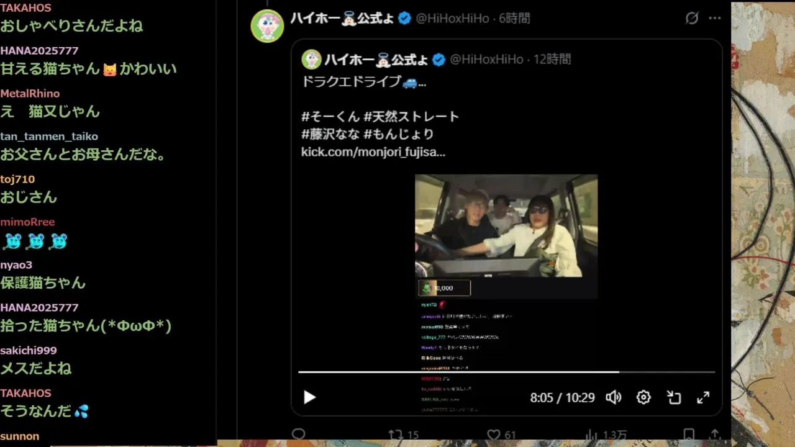Click the three mouse emojis from mimoRree
The height and width of the screenshot is (447, 795).
[35, 241]
